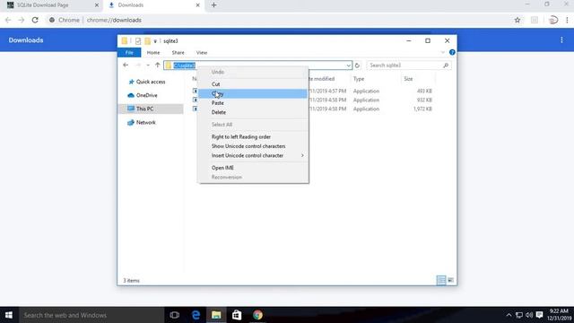Select Delete from the context menu
Viewport: 574px width, 323px height.
pos(253,112)
